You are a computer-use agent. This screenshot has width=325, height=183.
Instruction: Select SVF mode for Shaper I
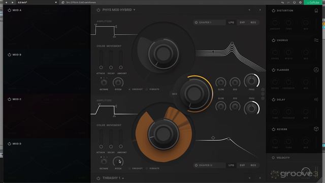(x=242, y=22)
